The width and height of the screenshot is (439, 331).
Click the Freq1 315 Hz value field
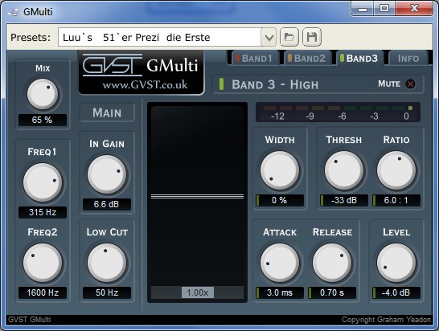pos(43,212)
